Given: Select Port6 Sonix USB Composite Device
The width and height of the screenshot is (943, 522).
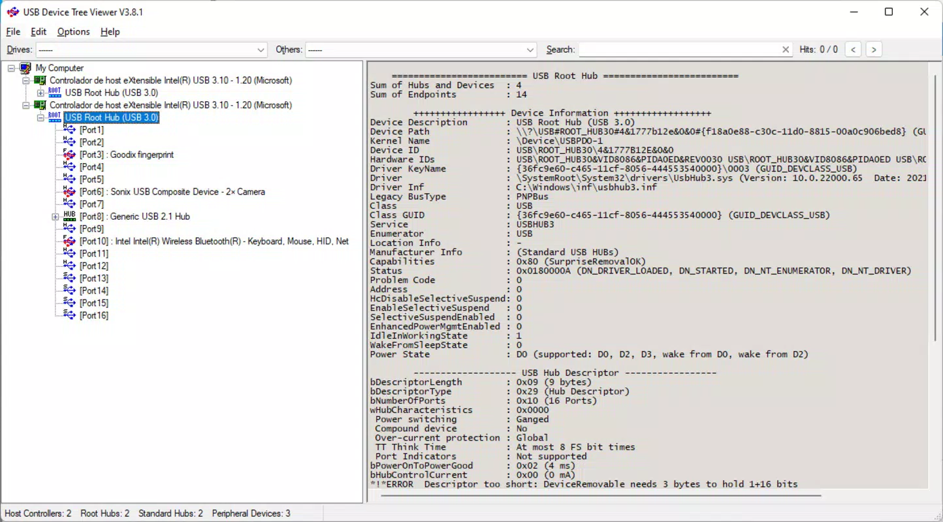Looking at the screenshot, I should click(x=172, y=192).
